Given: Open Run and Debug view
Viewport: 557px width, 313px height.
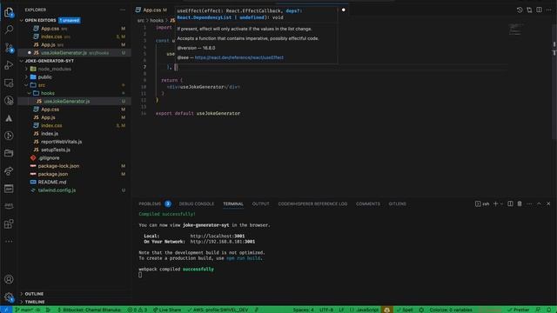Looking at the screenshot, I should [x=9, y=65].
